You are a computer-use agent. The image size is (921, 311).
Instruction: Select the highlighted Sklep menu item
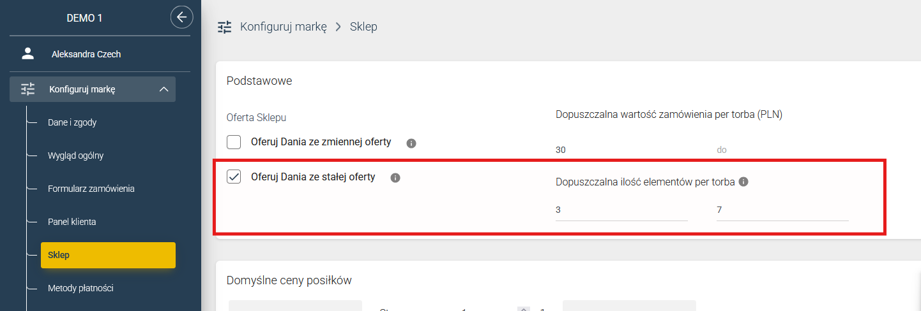[x=108, y=255]
